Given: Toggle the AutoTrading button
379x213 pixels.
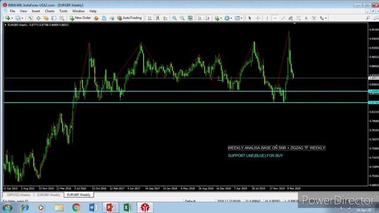Looking at the screenshot, I should point(129,18).
